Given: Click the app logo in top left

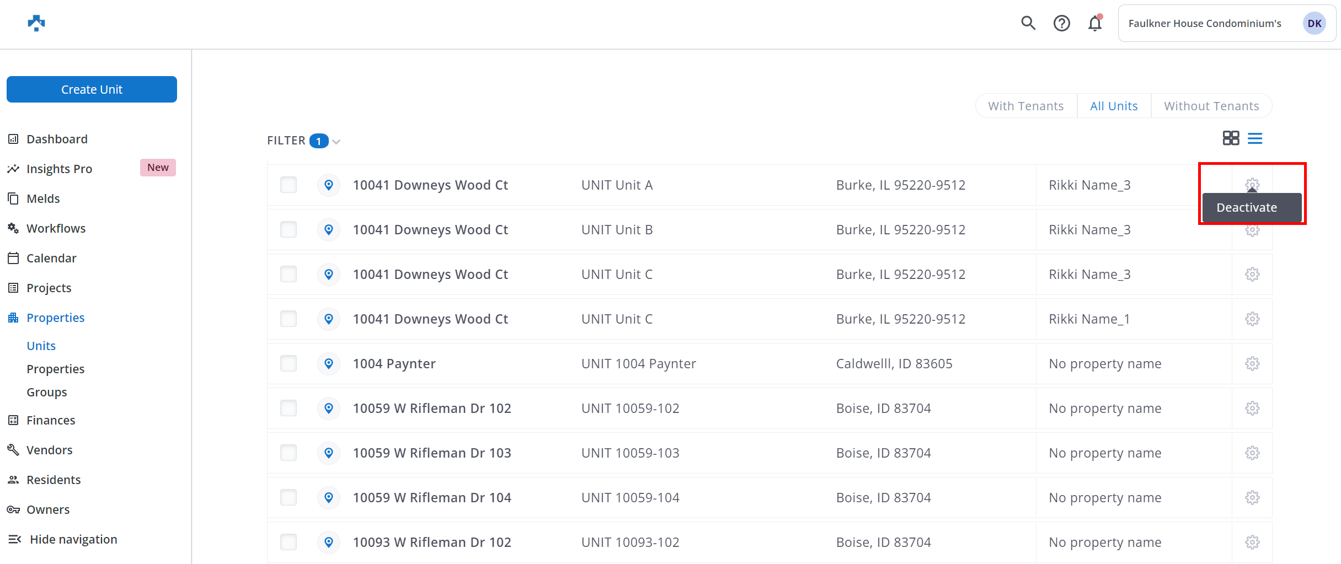Looking at the screenshot, I should tap(36, 23).
